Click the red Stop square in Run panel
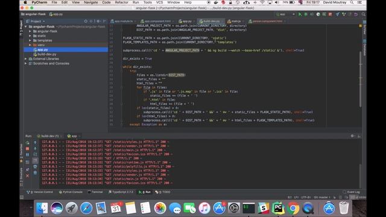Screen dimensions: 386x217 click(x=27, y=149)
